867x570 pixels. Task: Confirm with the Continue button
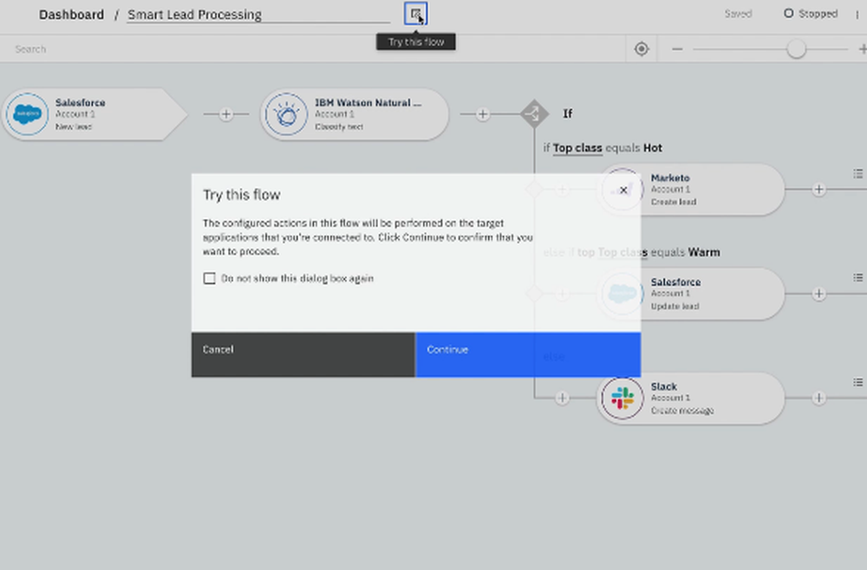(x=528, y=354)
